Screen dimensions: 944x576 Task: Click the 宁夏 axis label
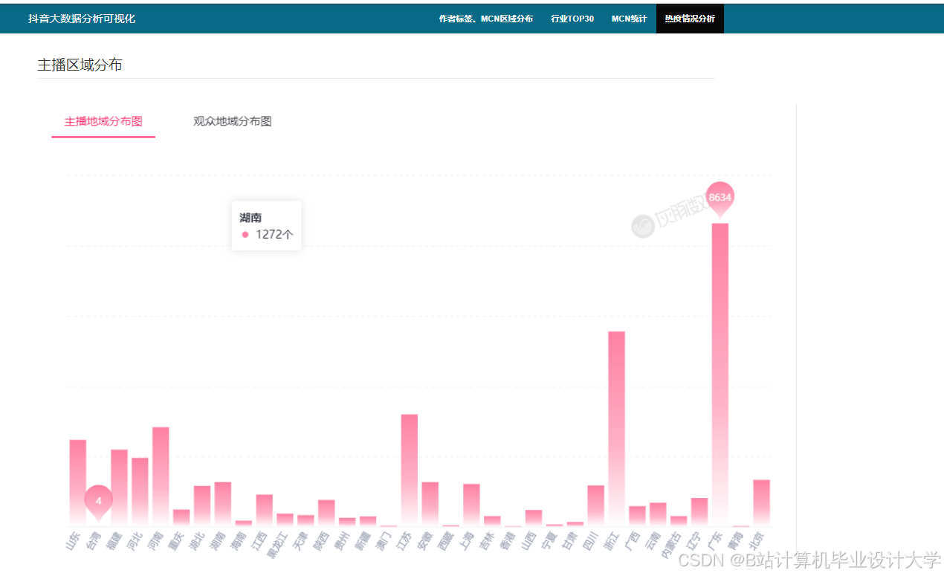[549, 540]
